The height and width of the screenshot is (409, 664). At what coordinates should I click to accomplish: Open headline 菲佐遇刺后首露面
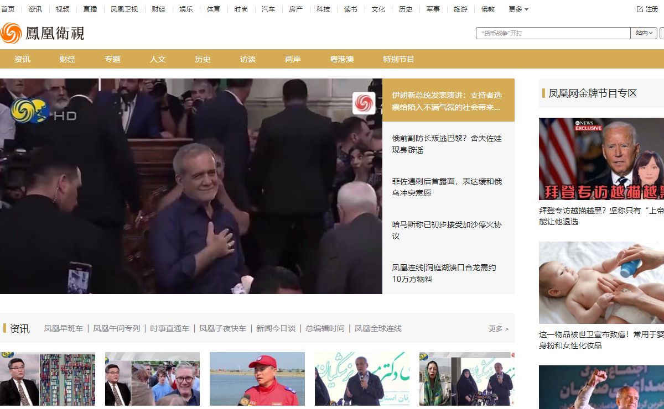point(447,187)
